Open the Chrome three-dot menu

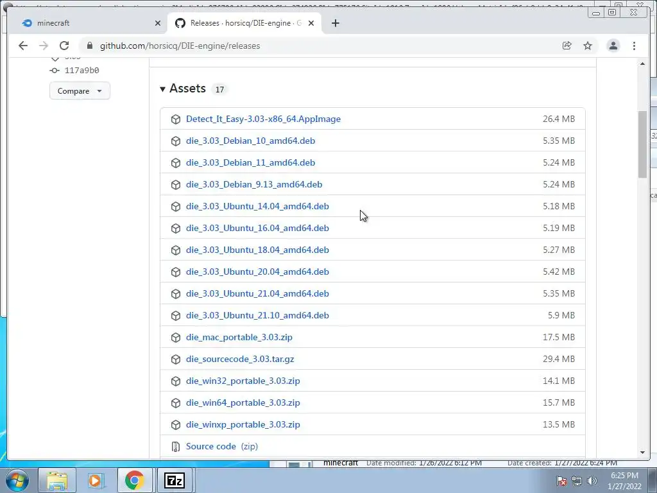tap(634, 46)
